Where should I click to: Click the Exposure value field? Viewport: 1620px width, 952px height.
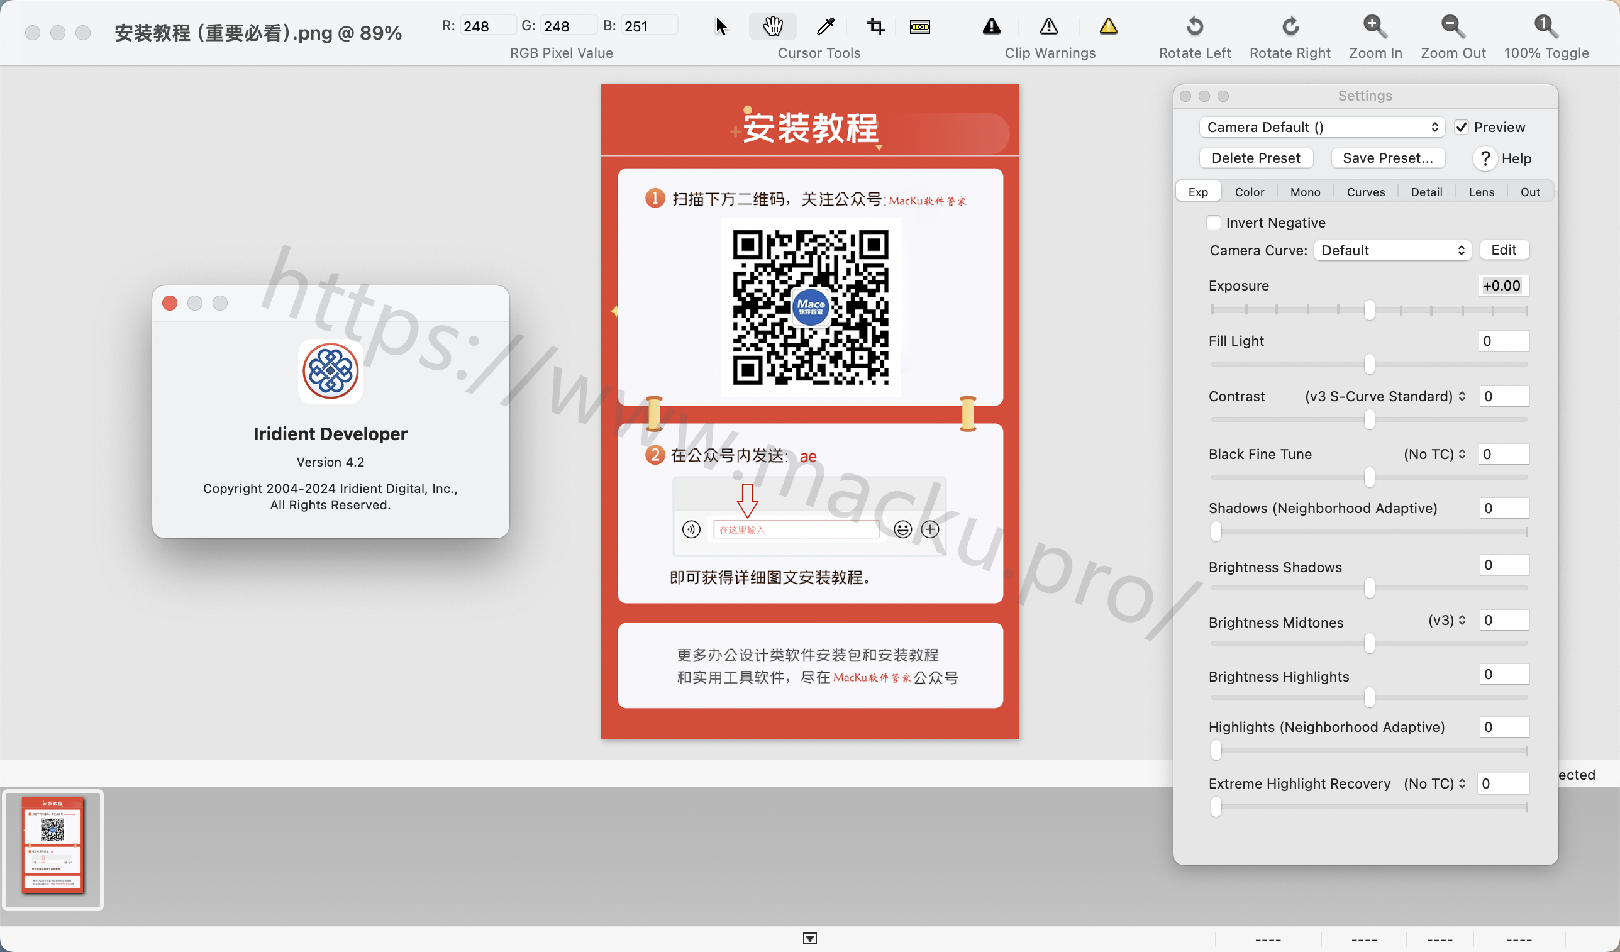click(1503, 285)
